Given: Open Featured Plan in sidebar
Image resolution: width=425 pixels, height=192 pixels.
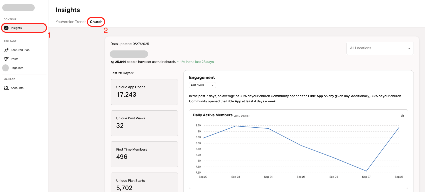Looking at the screenshot, I should 20,50.
